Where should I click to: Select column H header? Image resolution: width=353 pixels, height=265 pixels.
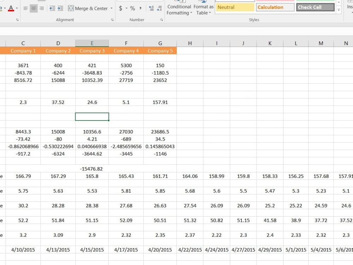tap(190, 43)
